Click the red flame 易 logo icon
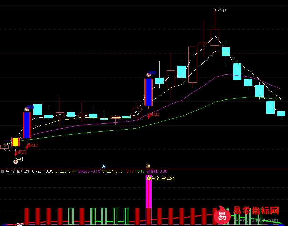The image size is (288, 226). click(x=222, y=215)
